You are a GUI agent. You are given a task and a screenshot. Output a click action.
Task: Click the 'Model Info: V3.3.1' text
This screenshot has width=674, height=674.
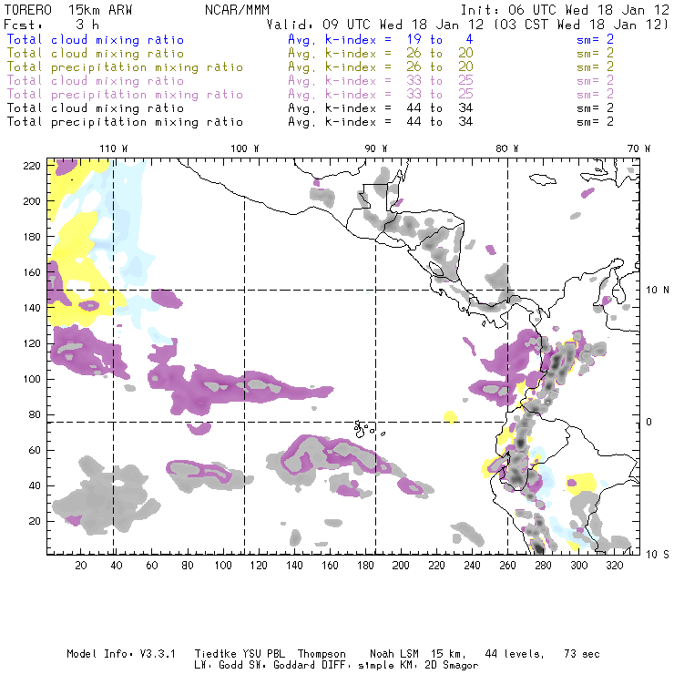121,654
